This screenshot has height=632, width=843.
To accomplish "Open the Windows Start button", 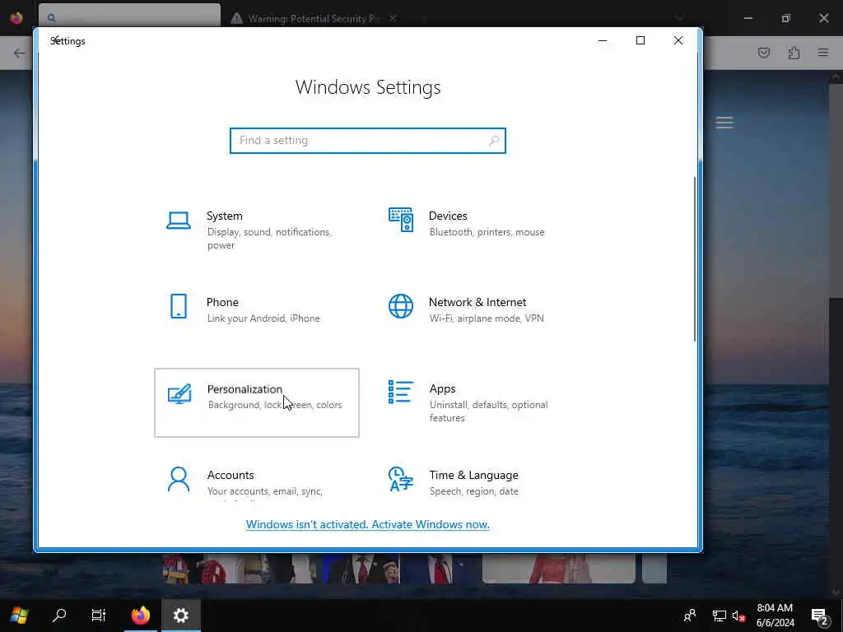I will click(19, 616).
